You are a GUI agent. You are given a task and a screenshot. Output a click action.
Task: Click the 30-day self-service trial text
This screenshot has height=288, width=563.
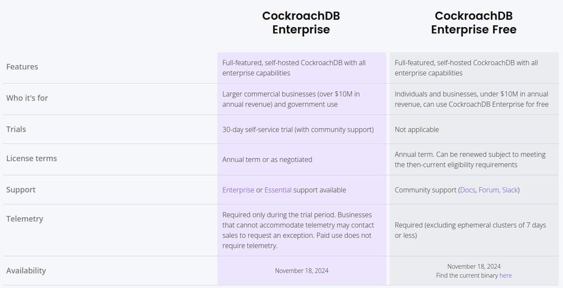pos(298,130)
